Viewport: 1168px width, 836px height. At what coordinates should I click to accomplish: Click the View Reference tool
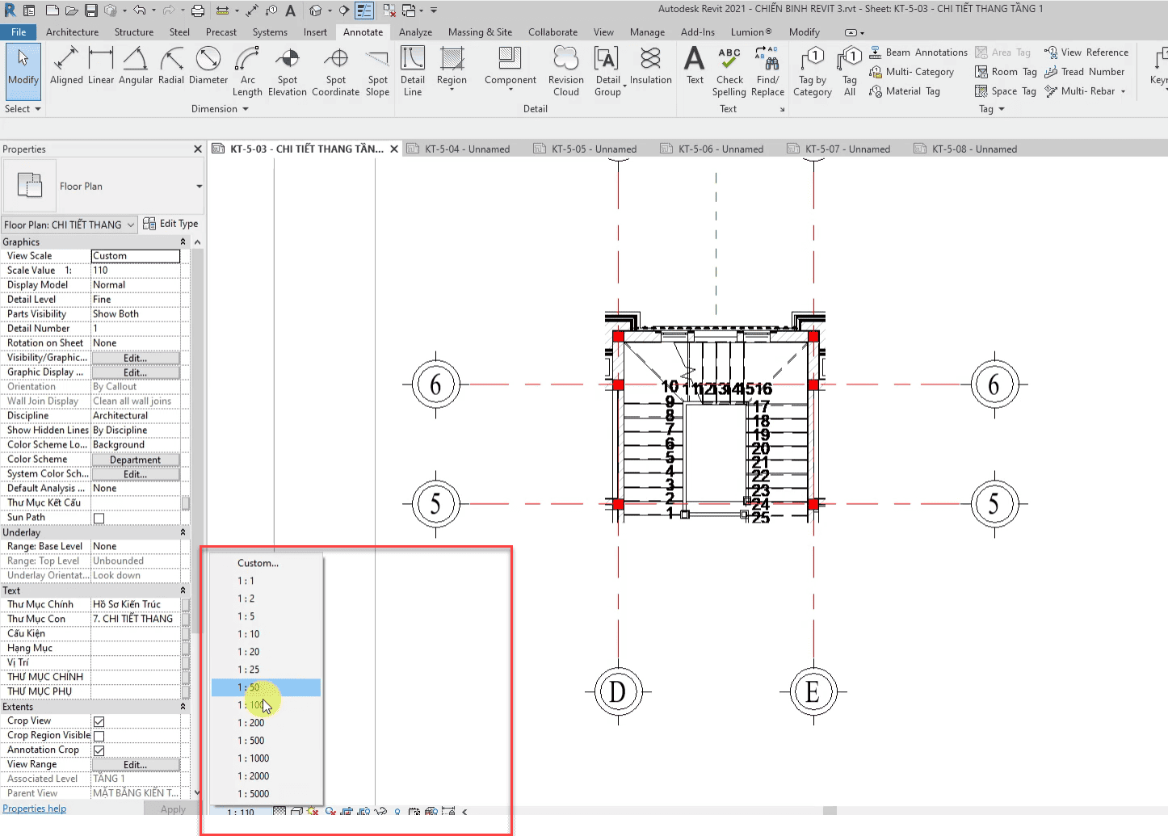1086,53
